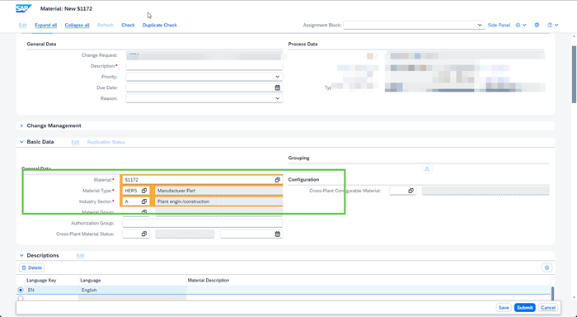Click Refresh in the toolbar
This screenshot has width=577, height=317.
point(106,25)
